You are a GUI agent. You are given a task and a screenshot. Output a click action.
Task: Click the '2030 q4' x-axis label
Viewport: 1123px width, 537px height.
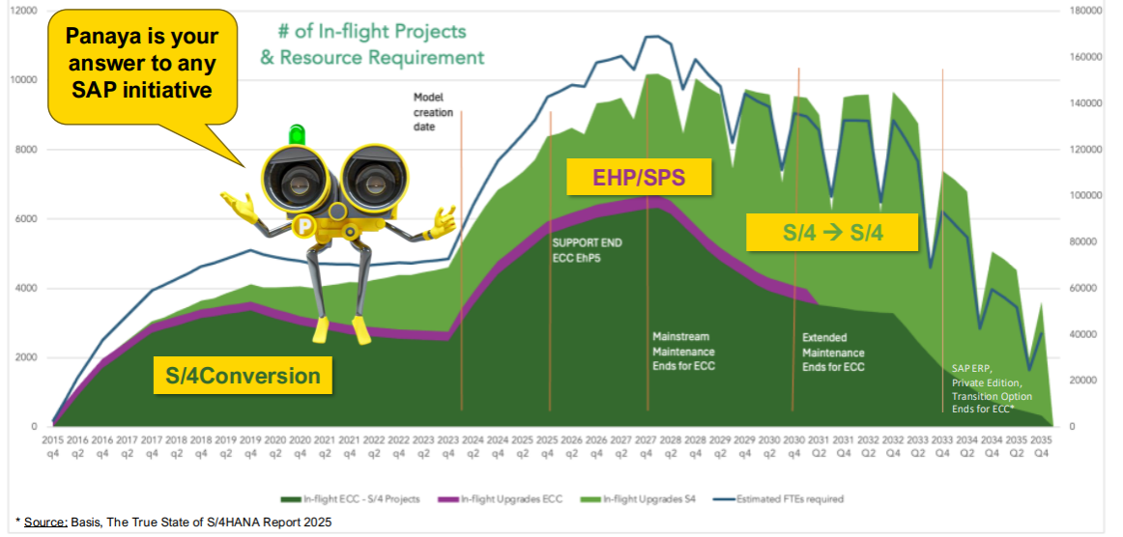[x=794, y=446]
